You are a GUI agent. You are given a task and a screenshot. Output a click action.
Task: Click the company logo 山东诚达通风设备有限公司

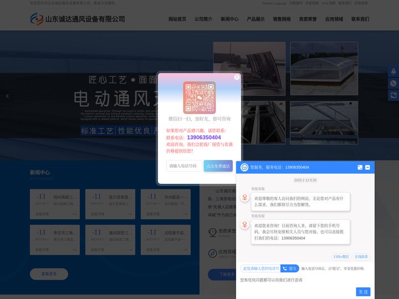(78, 19)
